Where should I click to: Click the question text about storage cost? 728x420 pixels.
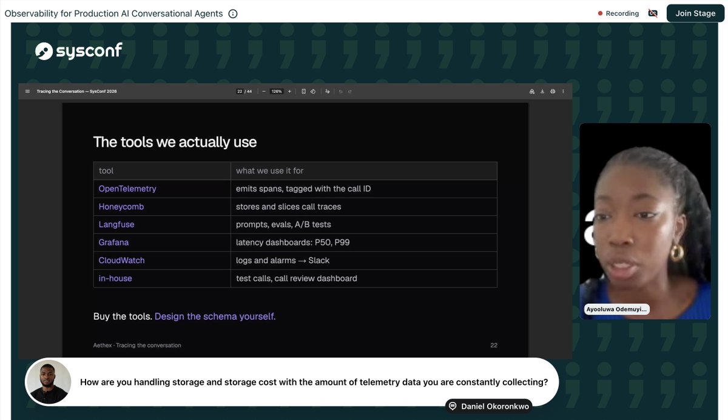point(314,382)
